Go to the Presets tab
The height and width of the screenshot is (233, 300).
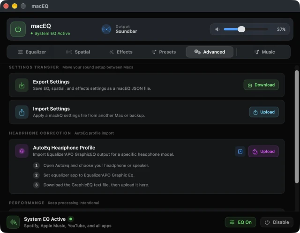(x=164, y=52)
